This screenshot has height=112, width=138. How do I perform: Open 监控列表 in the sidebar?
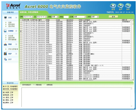click(x=11, y=38)
